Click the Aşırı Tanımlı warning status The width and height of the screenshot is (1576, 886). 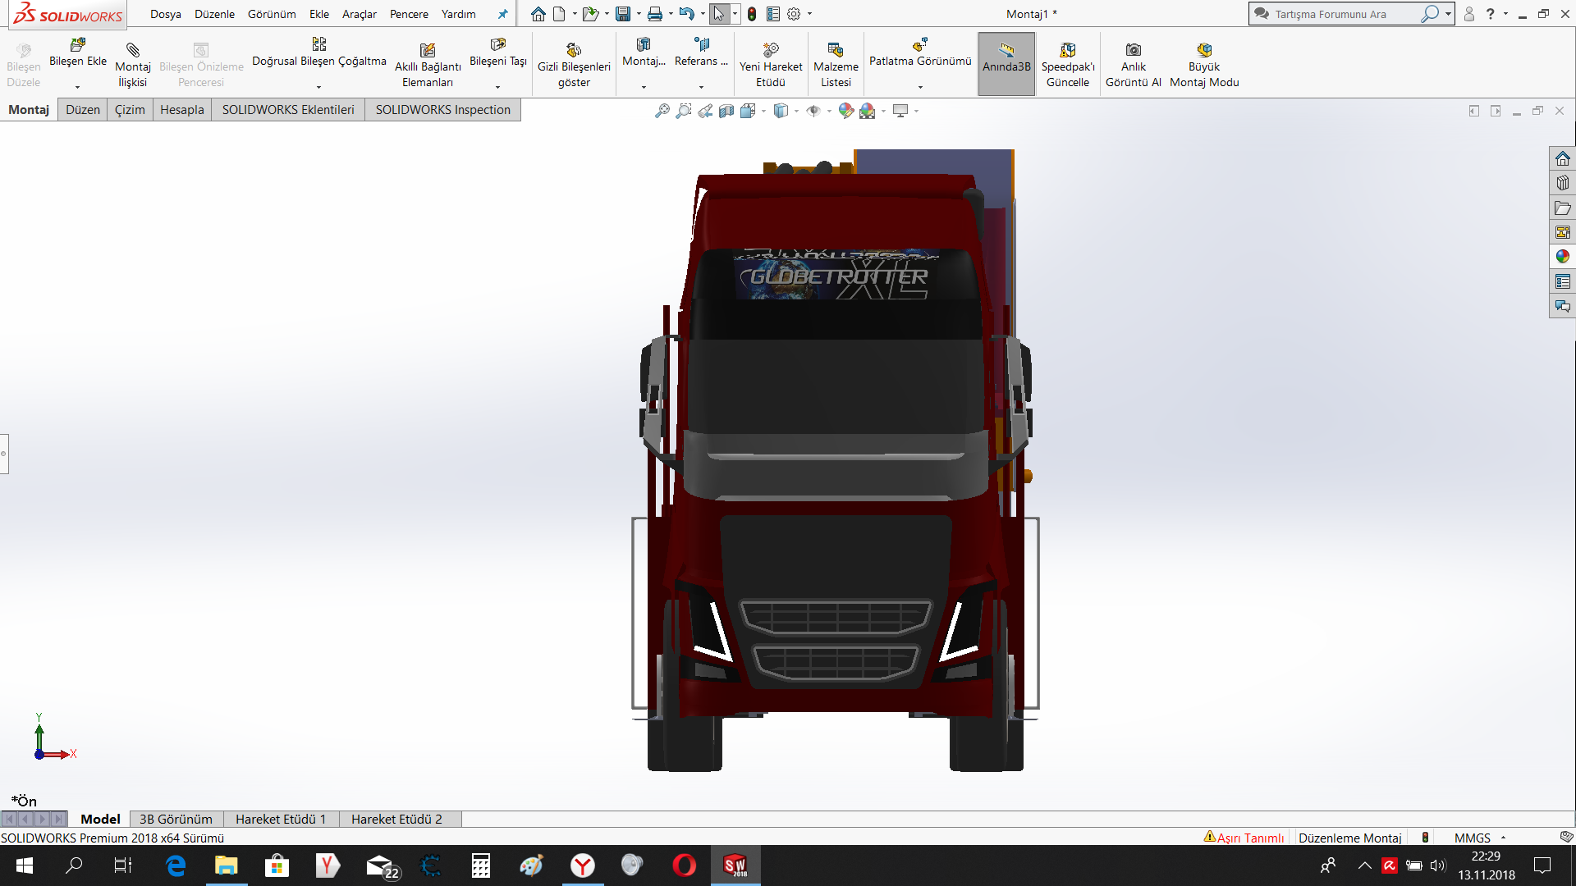(1244, 838)
